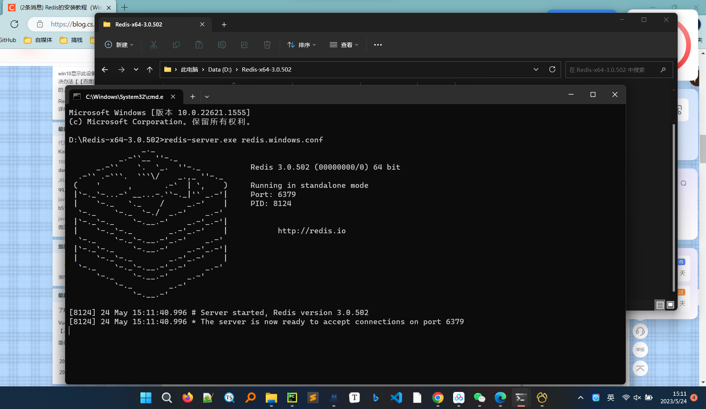Open the 查看 (View) dropdown menu
Image resolution: width=706 pixels, height=409 pixels.
[x=344, y=45]
